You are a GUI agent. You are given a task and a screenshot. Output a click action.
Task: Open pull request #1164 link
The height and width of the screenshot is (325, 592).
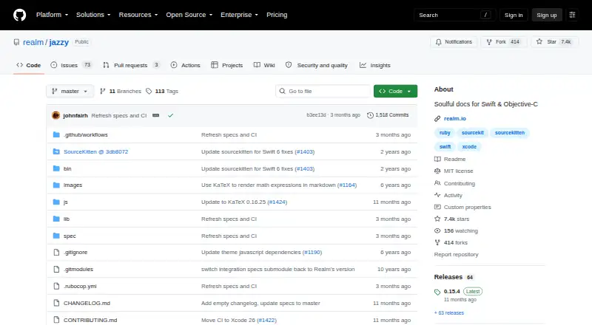point(347,185)
